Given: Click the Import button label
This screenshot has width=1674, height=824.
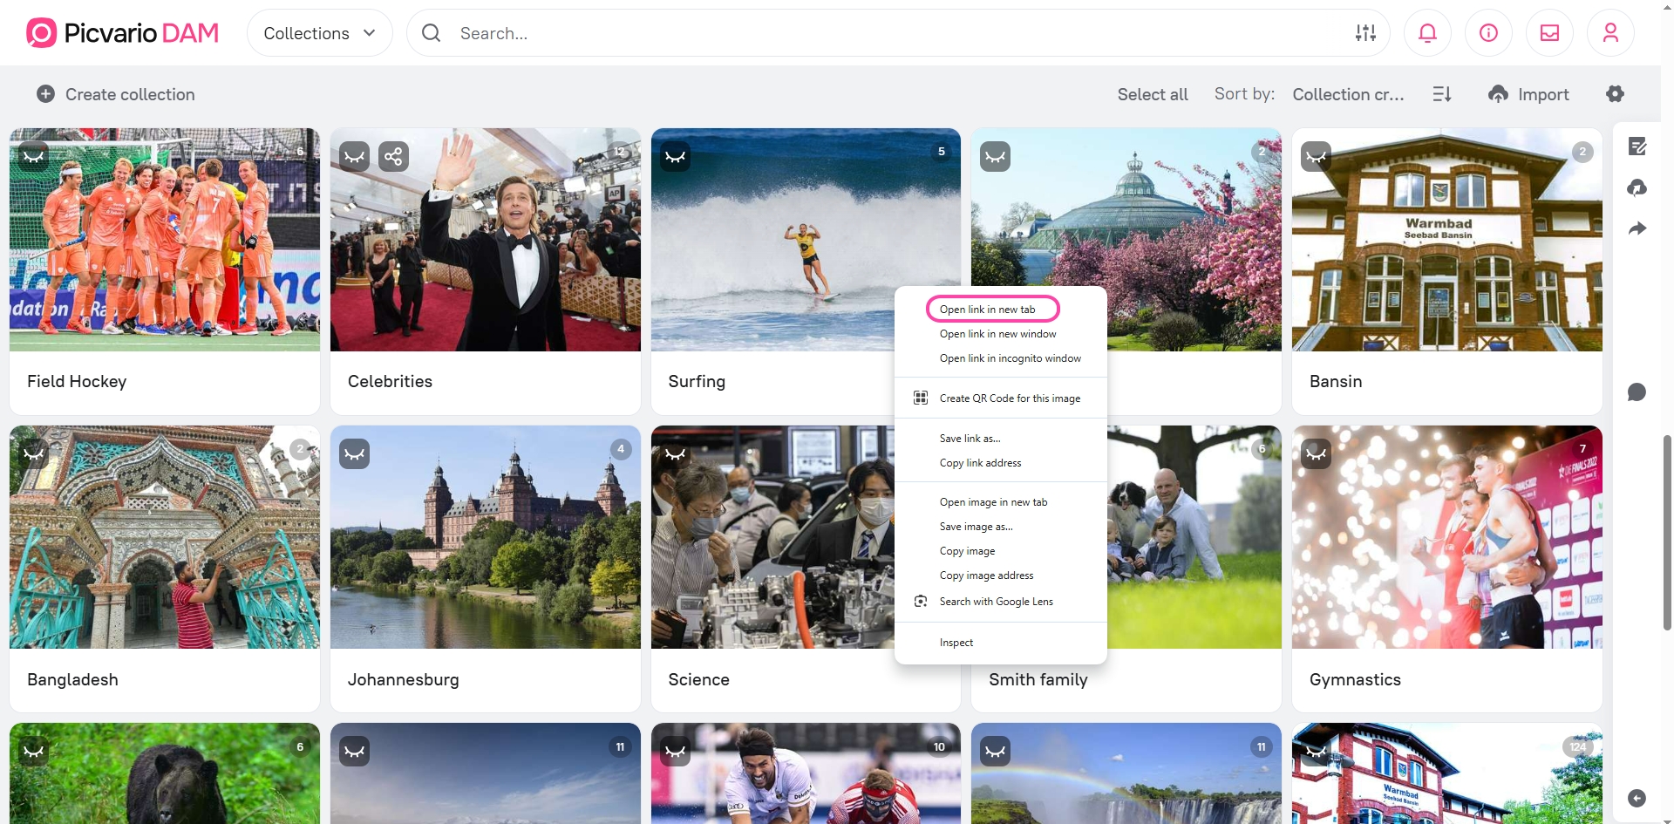Looking at the screenshot, I should click(1542, 94).
